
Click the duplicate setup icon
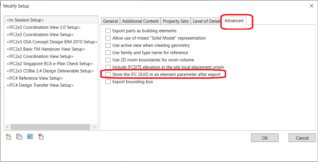pyautogui.click(x=19, y=137)
